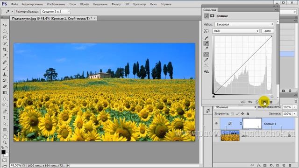299x168 pixels.
Task: Select the Hand tool
Action: click(x=5, y=137)
